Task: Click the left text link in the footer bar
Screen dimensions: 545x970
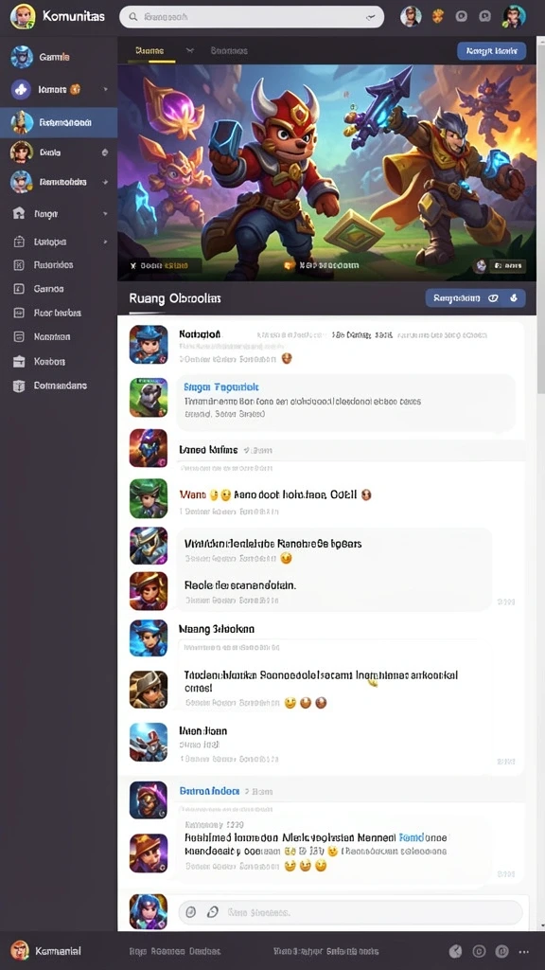Action: click(174, 951)
